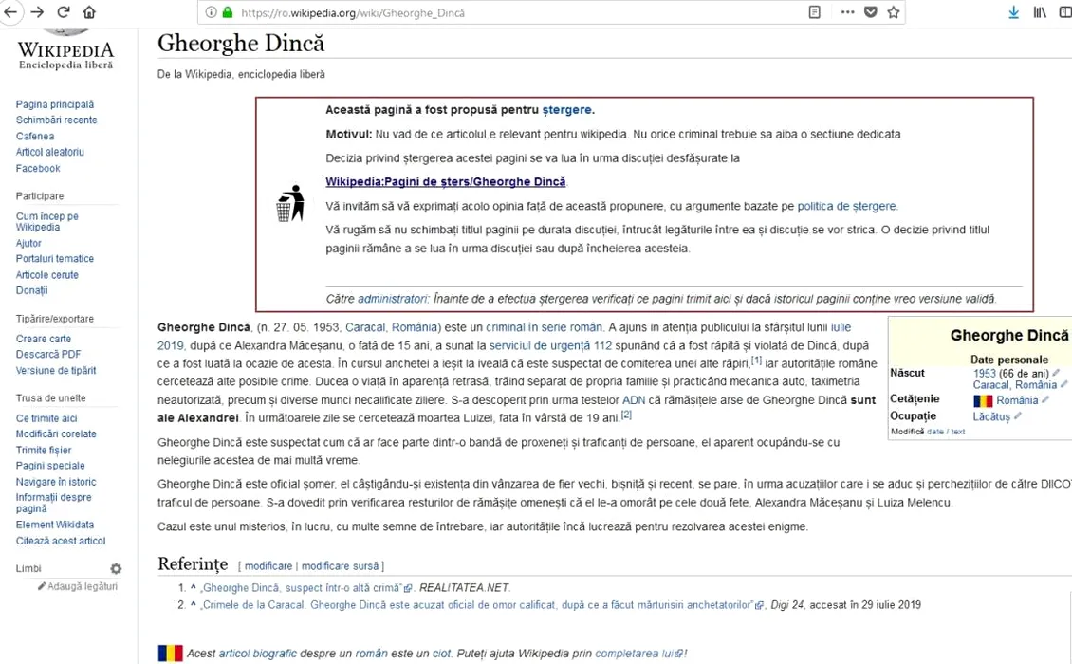Open Pagina principală in the sidebar
This screenshot has width=1072, height=664.
pos(55,104)
